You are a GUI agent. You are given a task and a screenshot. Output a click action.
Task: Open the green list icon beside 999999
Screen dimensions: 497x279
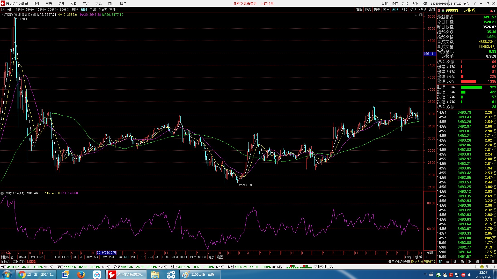click(443, 11)
